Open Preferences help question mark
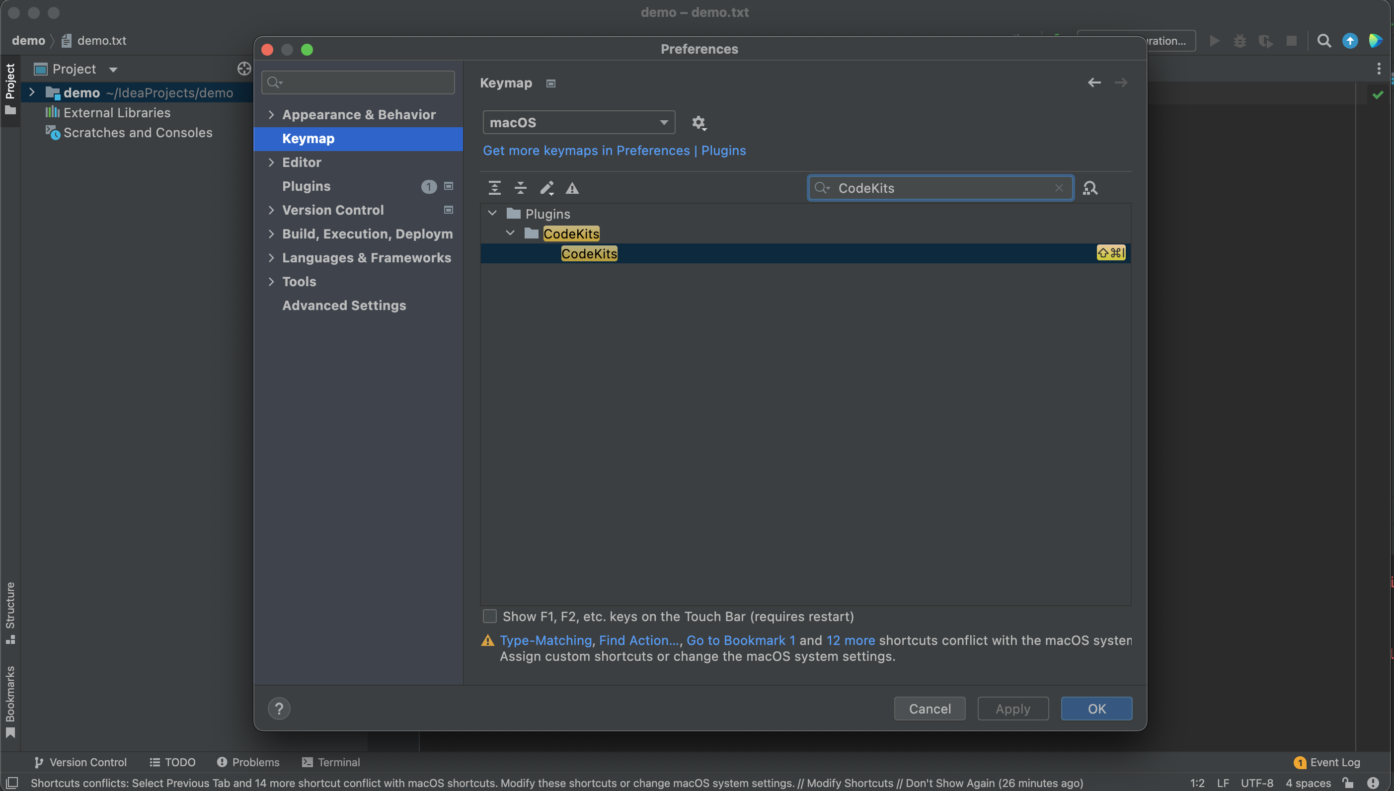1394x791 pixels. click(x=279, y=709)
